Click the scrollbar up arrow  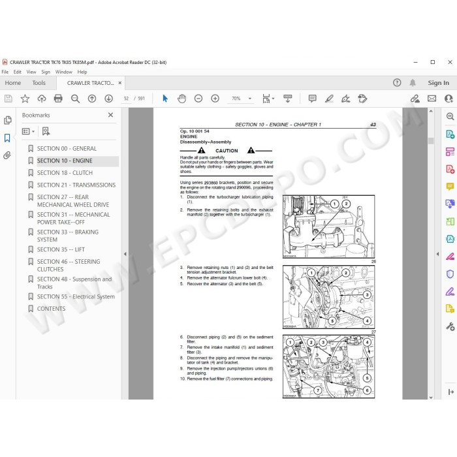click(x=431, y=112)
